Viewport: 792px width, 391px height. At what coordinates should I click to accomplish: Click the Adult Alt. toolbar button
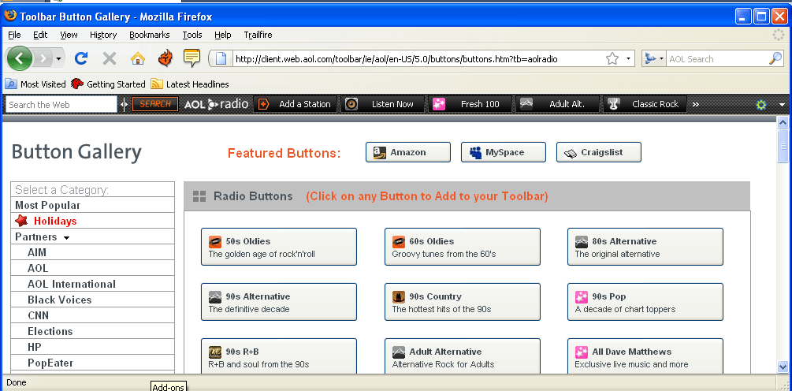(557, 104)
